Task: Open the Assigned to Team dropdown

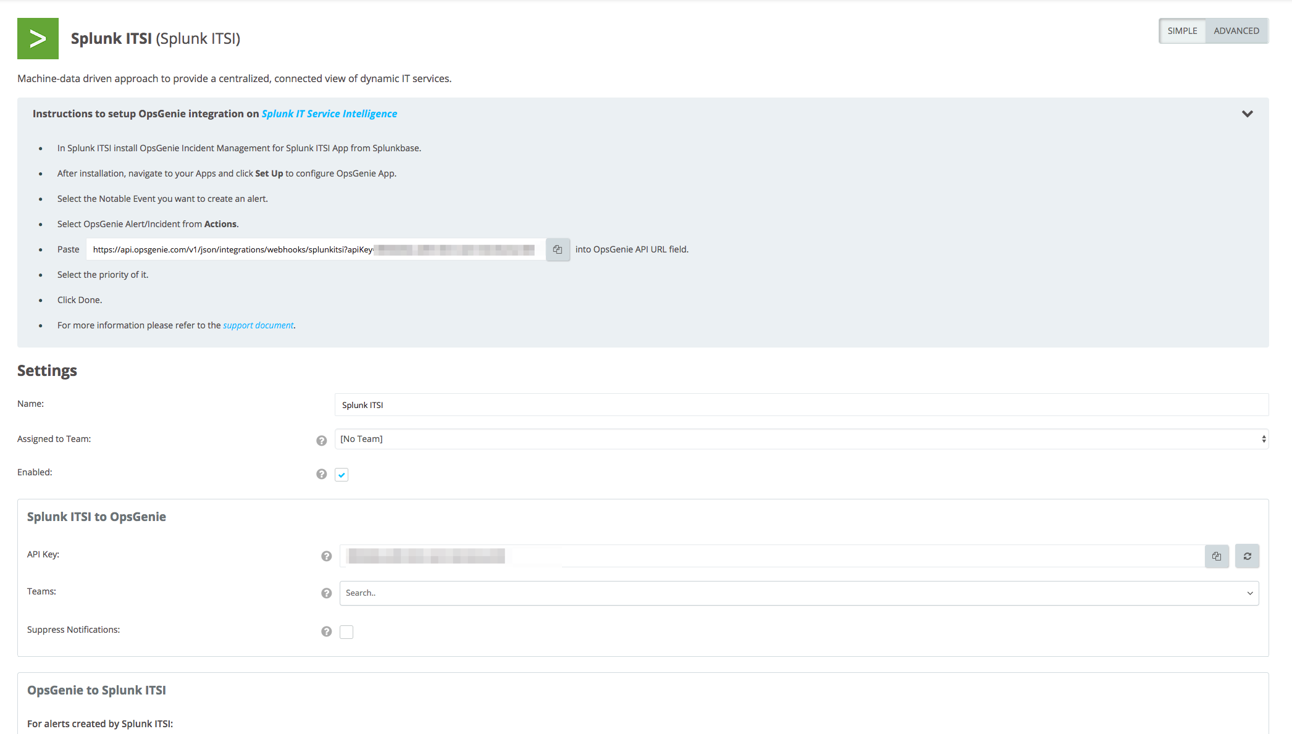Action: (x=801, y=439)
